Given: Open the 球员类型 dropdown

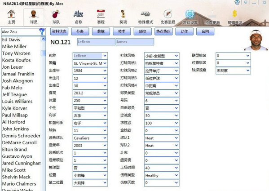Looking at the screenshot, I should tap(162, 93).
